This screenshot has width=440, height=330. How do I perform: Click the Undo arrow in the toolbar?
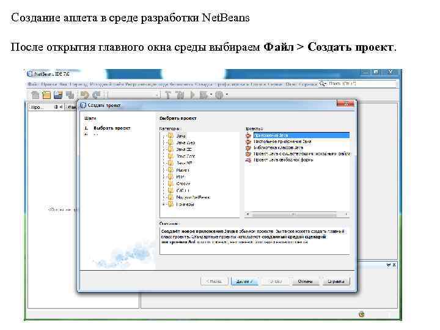[x=84, y=95]
